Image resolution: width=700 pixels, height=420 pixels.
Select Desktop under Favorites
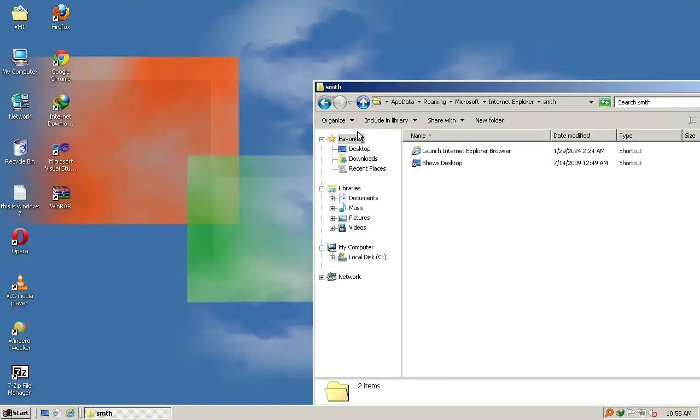coord(359,149)
